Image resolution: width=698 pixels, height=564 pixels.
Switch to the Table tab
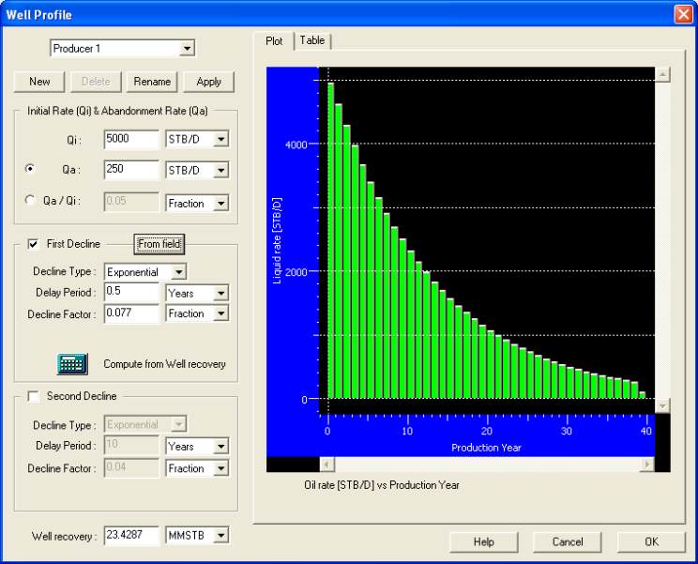(x=312, y=40)
